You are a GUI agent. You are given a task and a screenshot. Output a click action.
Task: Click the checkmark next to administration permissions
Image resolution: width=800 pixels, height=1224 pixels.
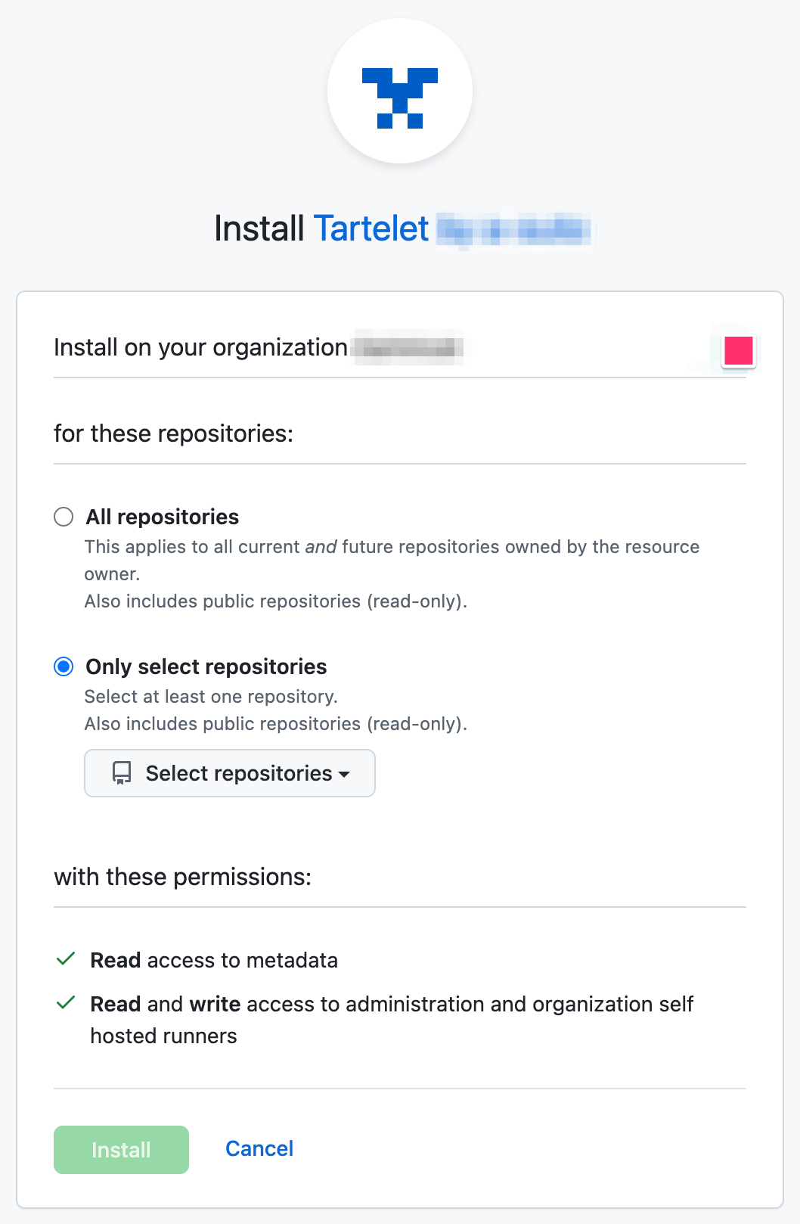click(x=64, y=1002)
